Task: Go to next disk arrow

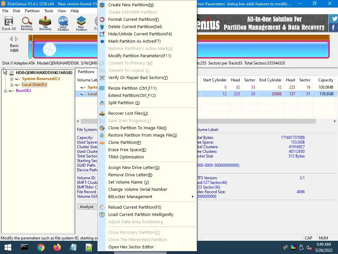Action: coord(17,39)
